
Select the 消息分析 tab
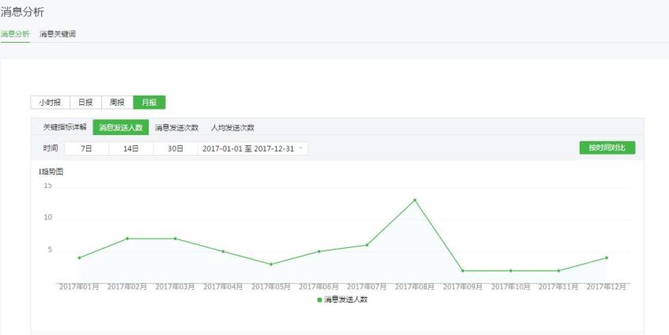pyautogui.click(x=15, y=34)
